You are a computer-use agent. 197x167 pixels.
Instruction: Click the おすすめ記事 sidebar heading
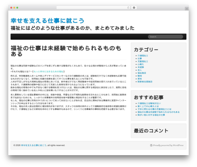[x=149, y=98]
